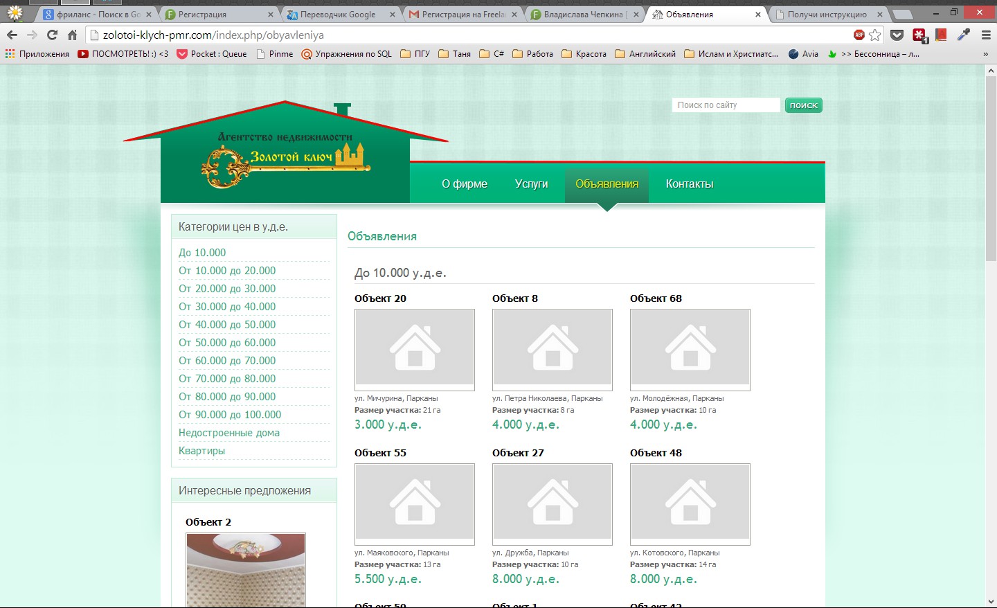Open the Упражнения по SQL bookmark

347,54
